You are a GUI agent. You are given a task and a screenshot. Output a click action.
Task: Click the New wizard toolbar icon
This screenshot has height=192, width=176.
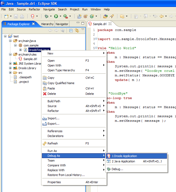tap(6, 16)
